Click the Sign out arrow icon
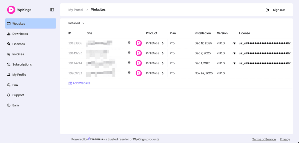Viewport: 299px width, 143px height. (268, 10)
